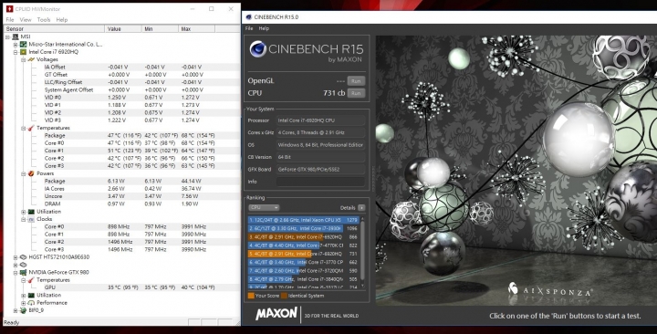This screenshot has height=334, width=657.
Task: Click CPU Utilization graph icon
Action: point(31,212)
